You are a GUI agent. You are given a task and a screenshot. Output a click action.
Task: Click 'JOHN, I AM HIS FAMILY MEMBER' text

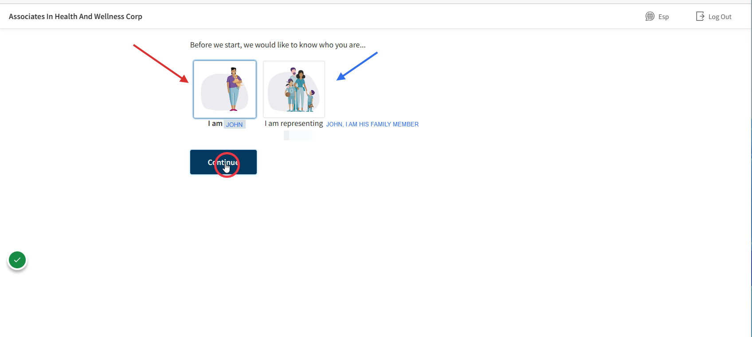click(372, 124)
